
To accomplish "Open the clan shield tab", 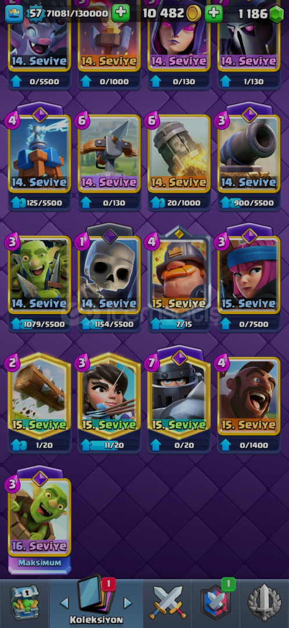I will (216, 601).
